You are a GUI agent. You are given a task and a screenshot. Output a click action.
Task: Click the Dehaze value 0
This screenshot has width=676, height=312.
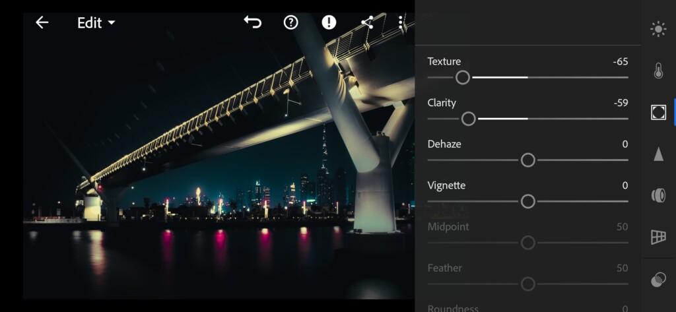click(625, 144)
